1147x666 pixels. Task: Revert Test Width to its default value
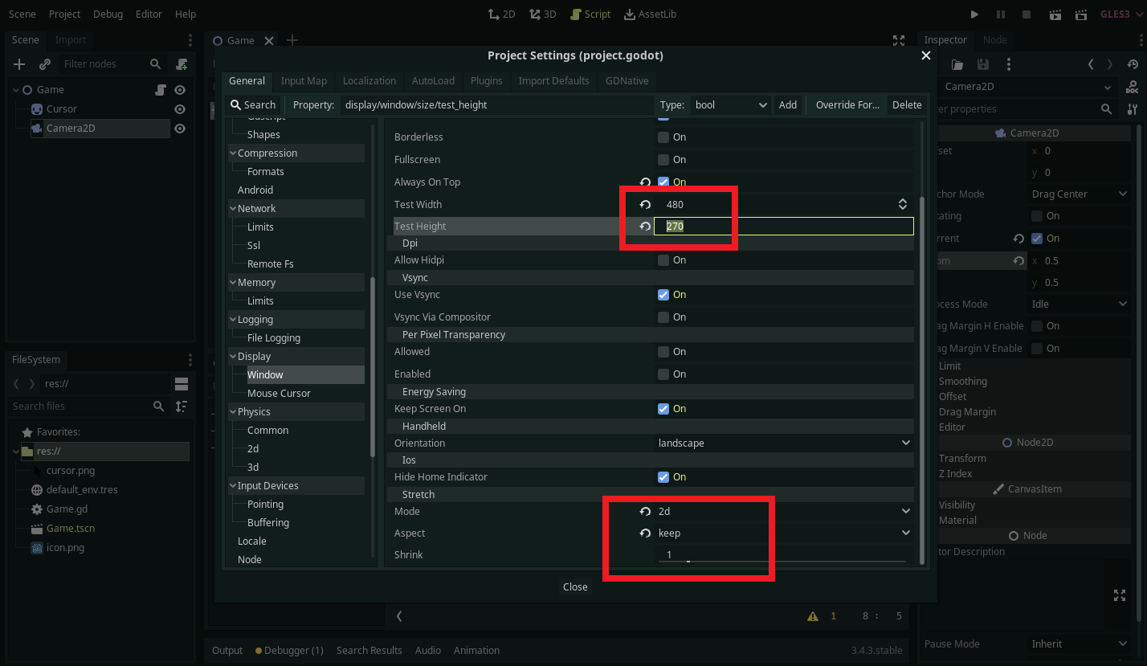click(644, 204)
